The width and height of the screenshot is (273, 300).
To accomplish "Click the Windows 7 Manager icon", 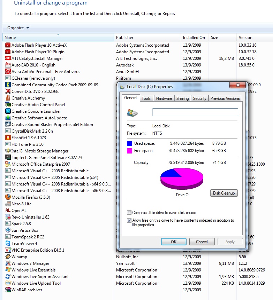I will tap(8, 263).
